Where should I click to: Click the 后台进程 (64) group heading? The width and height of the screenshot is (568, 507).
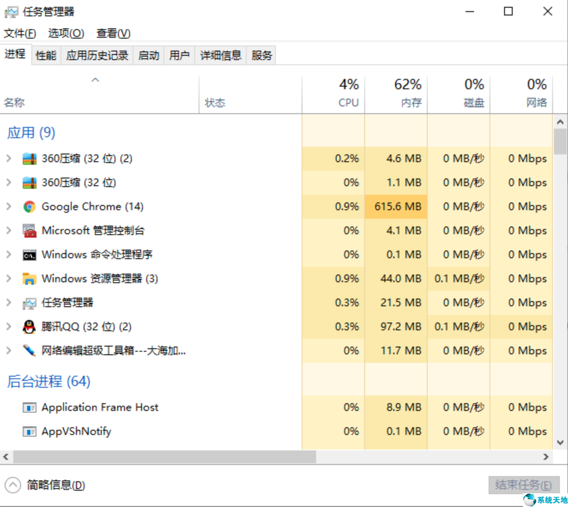[49, 381]
